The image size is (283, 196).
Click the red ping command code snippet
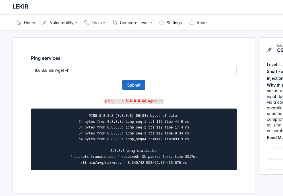tap(134, 101)
